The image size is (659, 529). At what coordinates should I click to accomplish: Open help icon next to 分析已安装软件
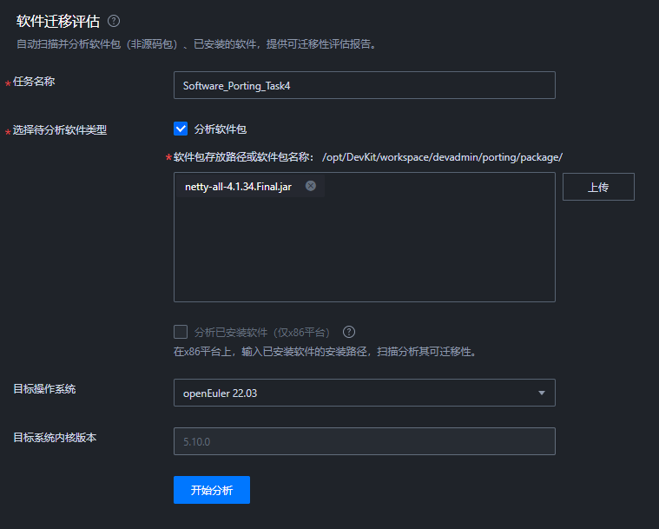pyautogui.click(x=349, y=332)
